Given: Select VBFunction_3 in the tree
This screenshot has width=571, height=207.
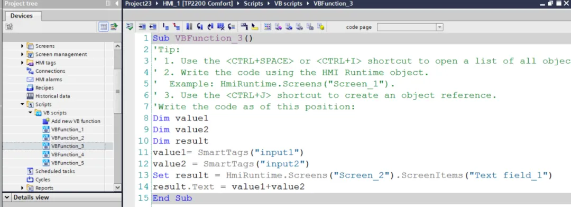Looking at the screenshot, I should [x=67, y=146].
